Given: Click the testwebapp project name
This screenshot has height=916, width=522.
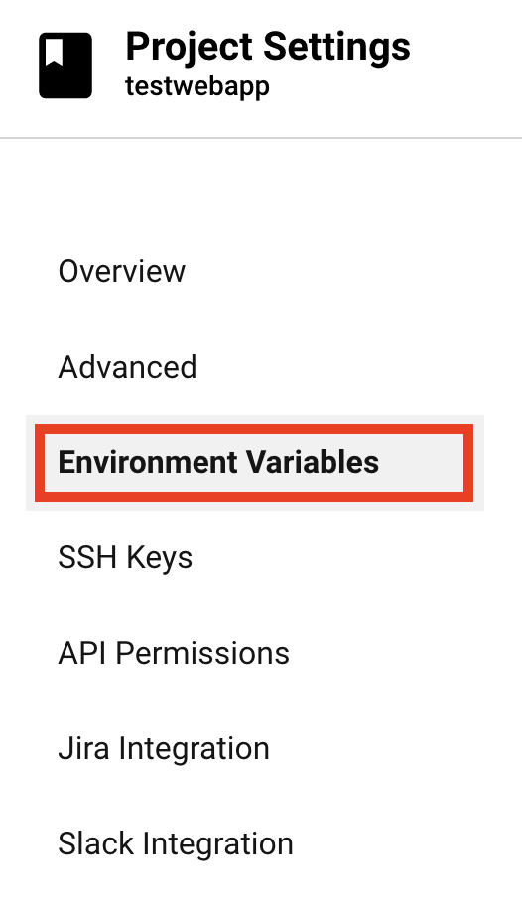Looking at the screenshot, I should [197, 86].
